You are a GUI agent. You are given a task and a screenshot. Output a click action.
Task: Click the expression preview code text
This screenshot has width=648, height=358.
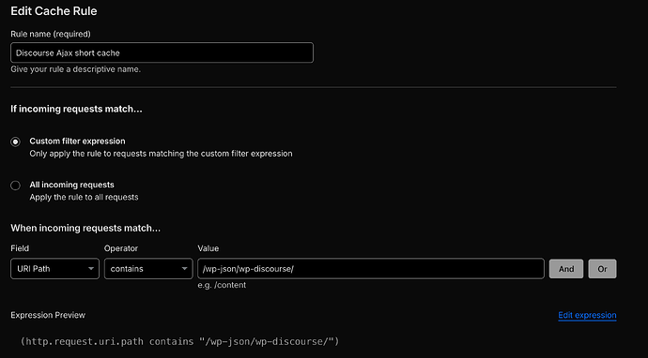(179, 341)
